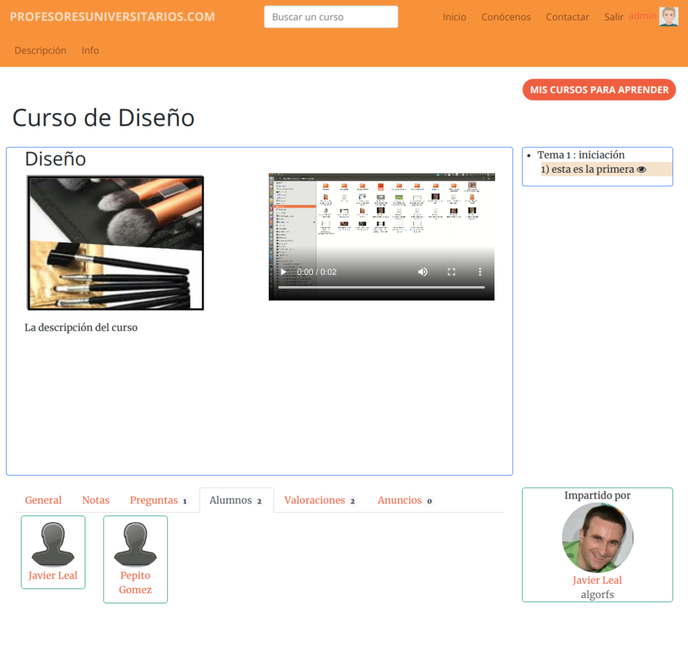Click the admin avatar icon
Image resolution: width=688 pixels, height=647 pixels.
click(x=668, y=17)
